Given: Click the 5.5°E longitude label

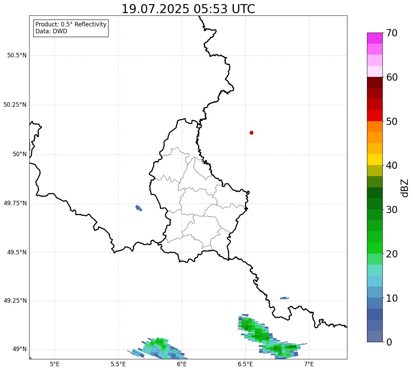Looking at the screenshot, I should click(118, 364).
